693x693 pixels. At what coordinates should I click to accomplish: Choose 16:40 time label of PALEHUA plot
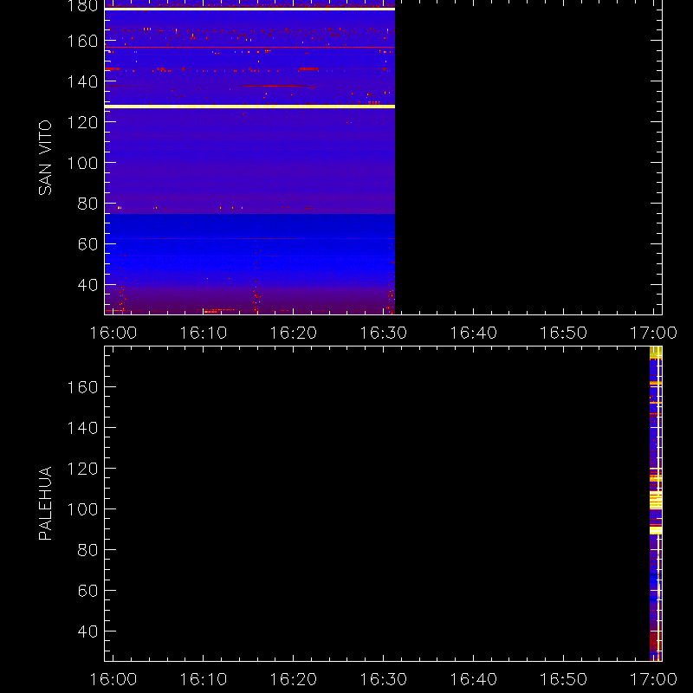(x=473, y=679)
